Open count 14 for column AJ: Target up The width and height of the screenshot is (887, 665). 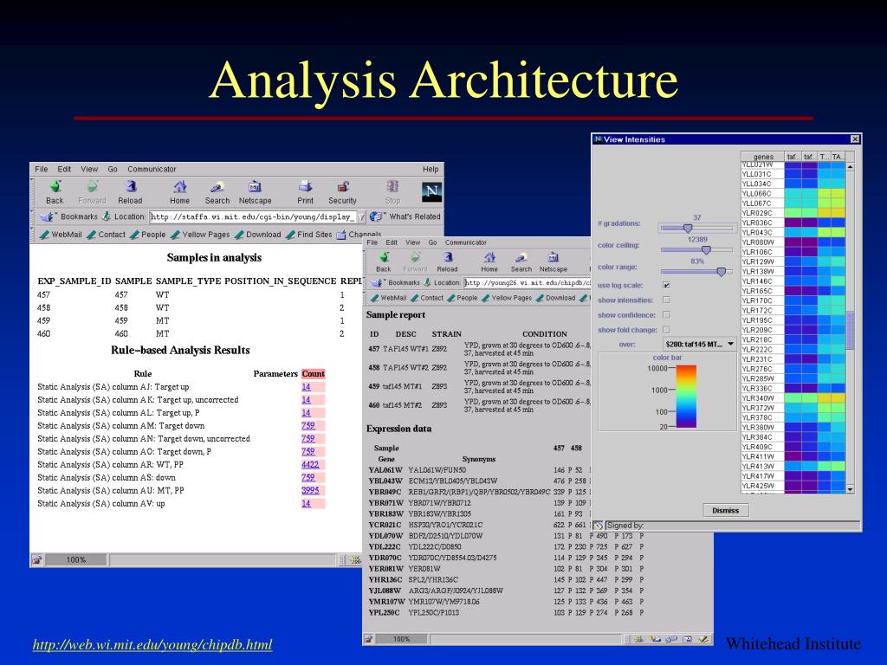point(306,387)
